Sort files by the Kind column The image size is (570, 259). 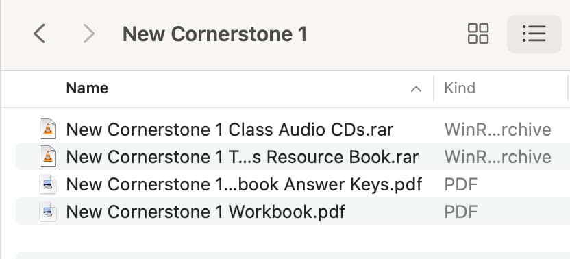[460, 88]
